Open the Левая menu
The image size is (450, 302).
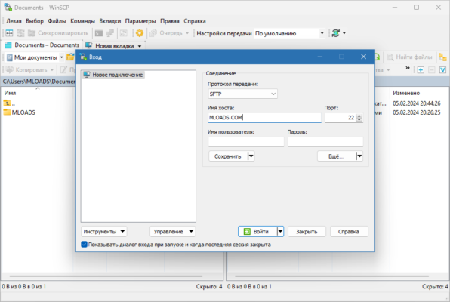pyautogui.click(x=14, y=21)
